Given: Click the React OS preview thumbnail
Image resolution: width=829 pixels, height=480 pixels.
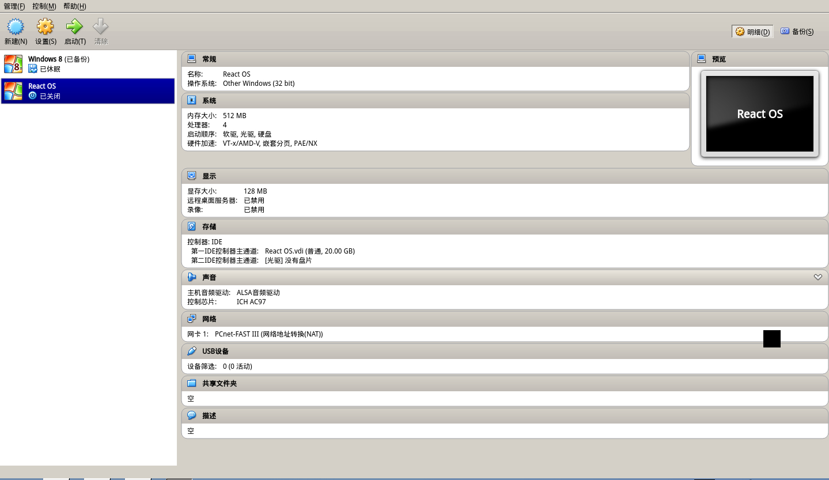Looking at the screenshot, I should point(760,114).
